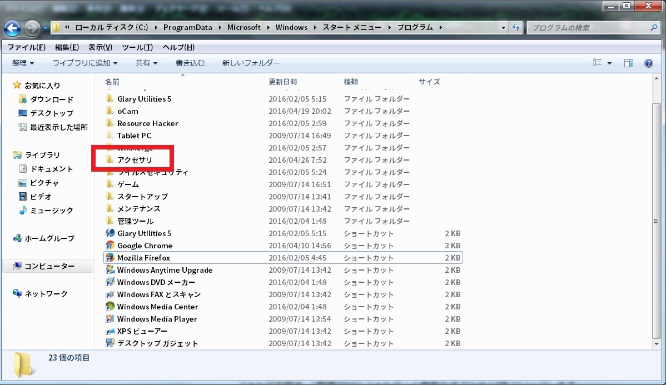The height and width of the screenshot is (385, 666).
Task: Open the ファイル(F) menu
Action: click(26, 47)
